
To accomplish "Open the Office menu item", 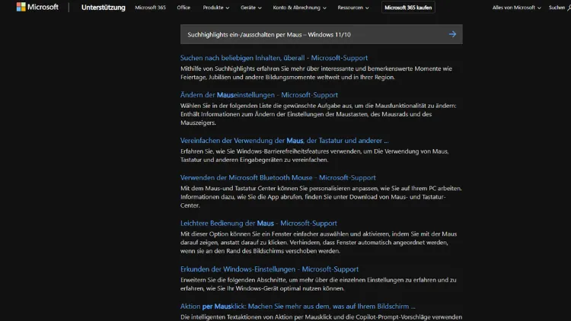I will (x=183, y=8).
